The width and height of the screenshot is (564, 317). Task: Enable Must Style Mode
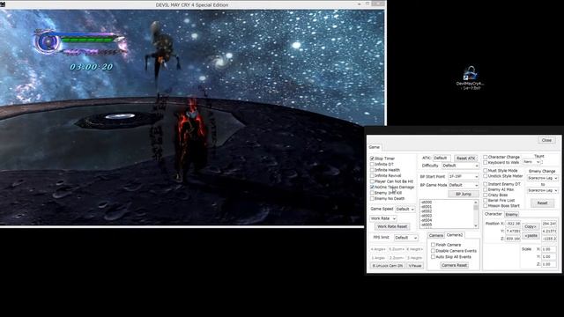486,171
